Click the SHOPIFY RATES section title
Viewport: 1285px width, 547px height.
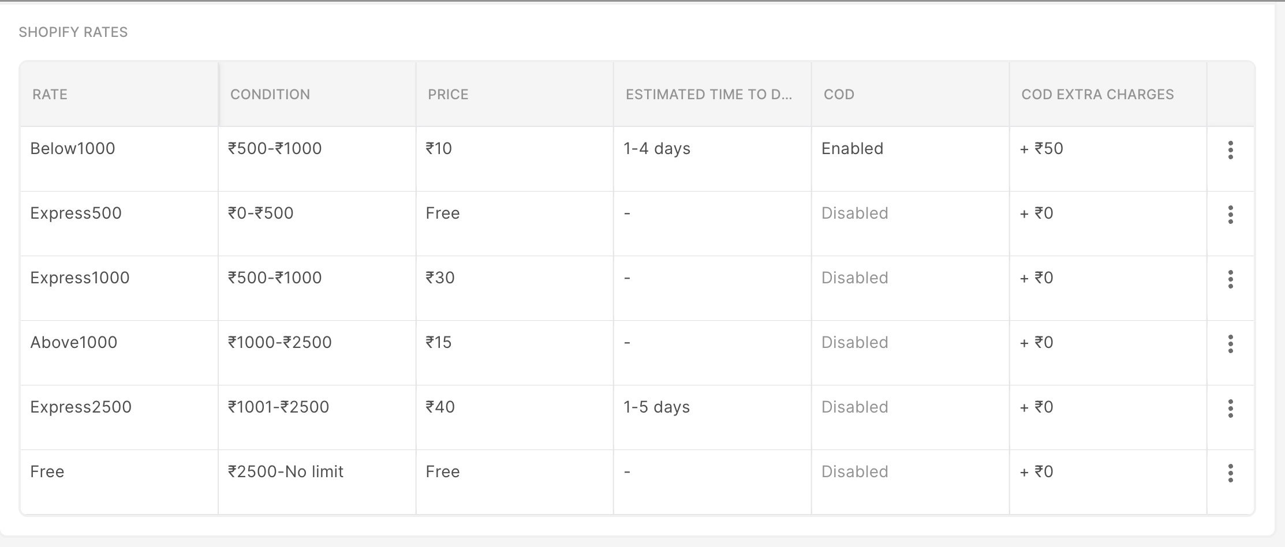pos(73,32)
